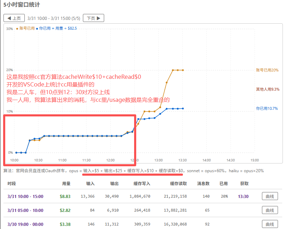Image resolution: width=286 pixels, height=229 pixels.
Task: Click the 3/31 10:00 - 15:00 period link
Action: [25, 196]
